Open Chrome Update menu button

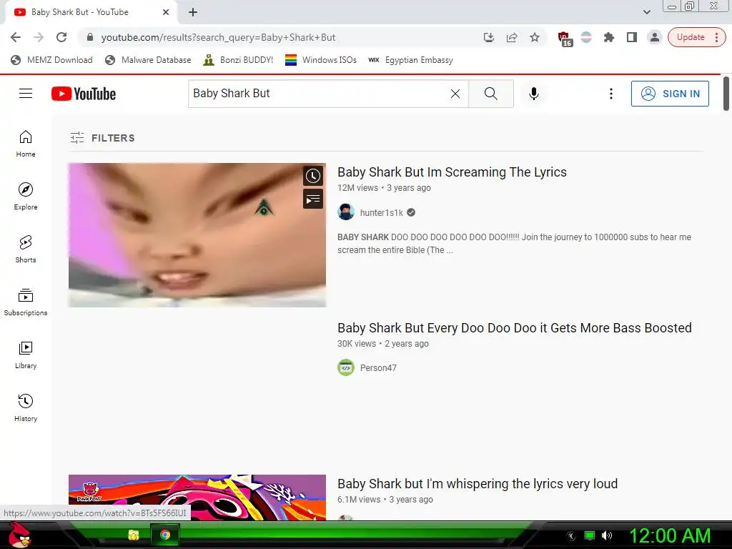tap(696, 37)
